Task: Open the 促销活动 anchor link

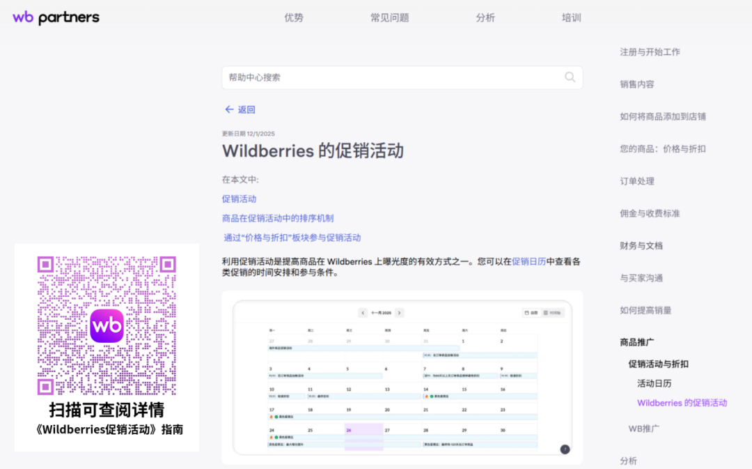Action: (x=239, y=198)
